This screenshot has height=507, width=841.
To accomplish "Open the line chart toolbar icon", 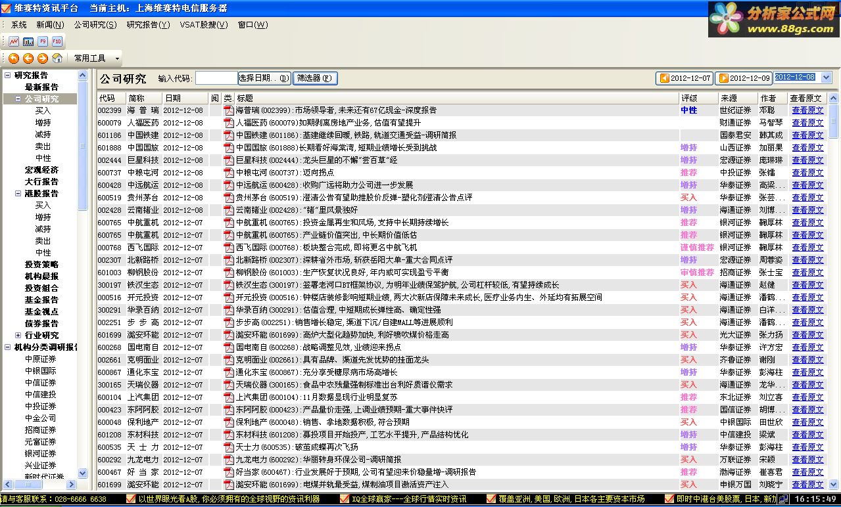I will [x=14, y=41].
